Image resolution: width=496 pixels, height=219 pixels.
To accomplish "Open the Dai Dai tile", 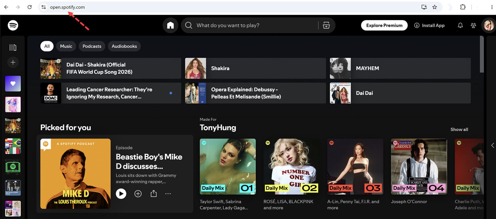I will click(400, 93).
